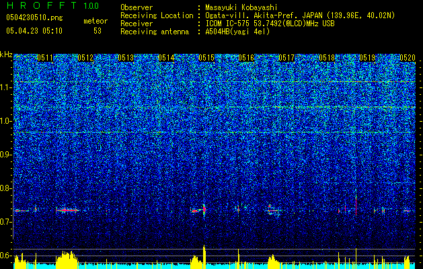This screenshot has height=269, width=423.
Task: Click the 0514 time marker
Action: (166, 58)
